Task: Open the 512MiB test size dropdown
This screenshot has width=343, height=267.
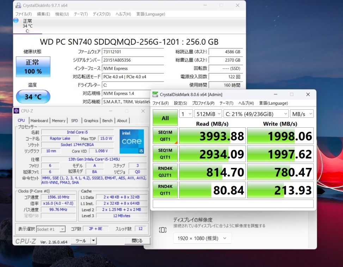Action: [208, 114]
